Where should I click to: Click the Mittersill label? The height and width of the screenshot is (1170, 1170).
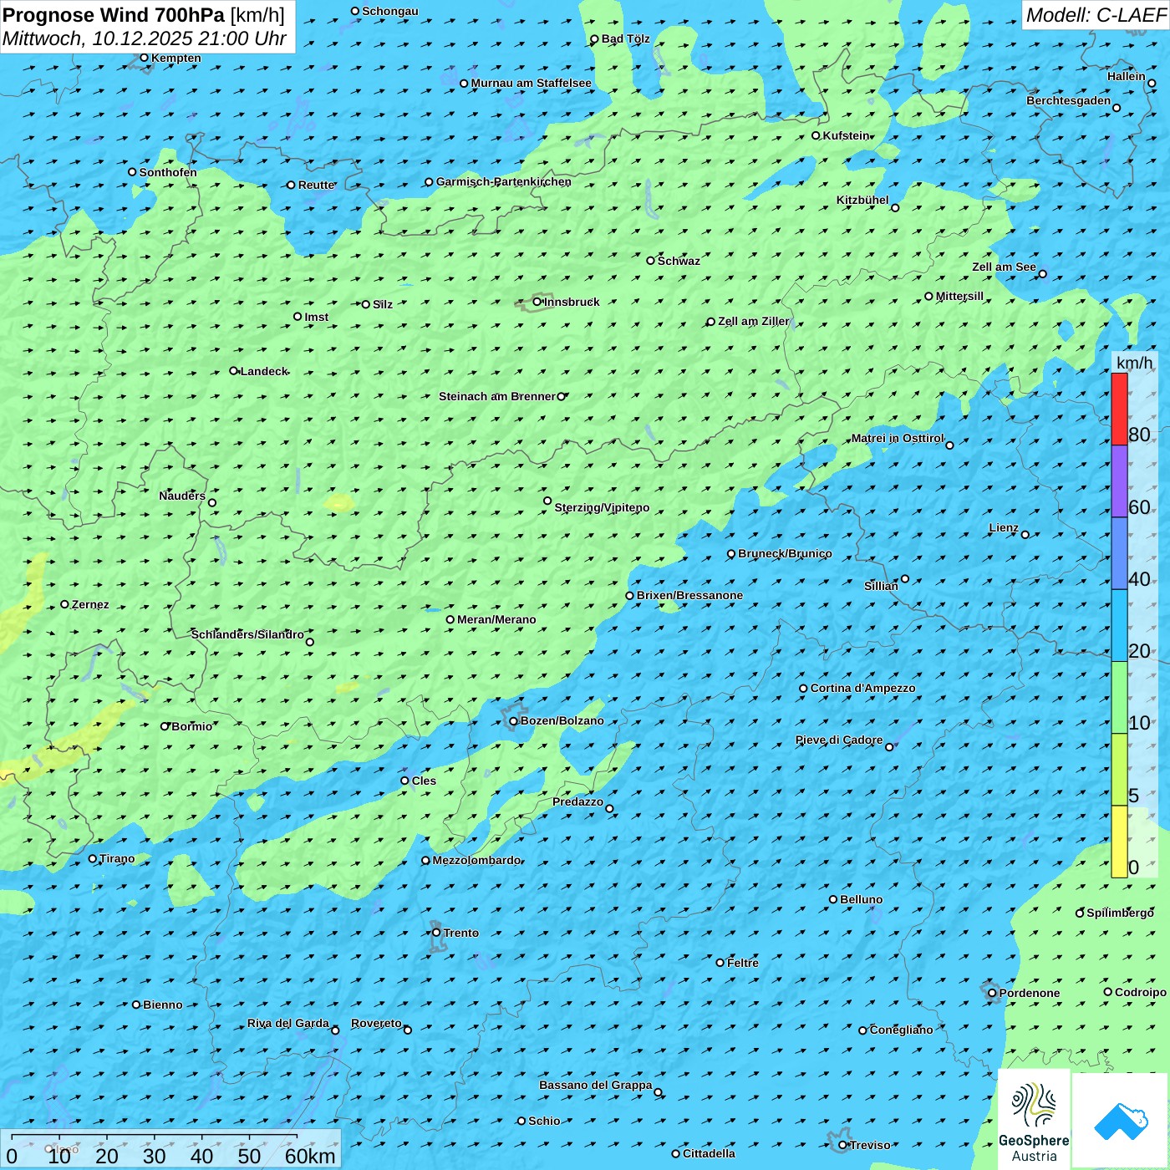point(960,296)
